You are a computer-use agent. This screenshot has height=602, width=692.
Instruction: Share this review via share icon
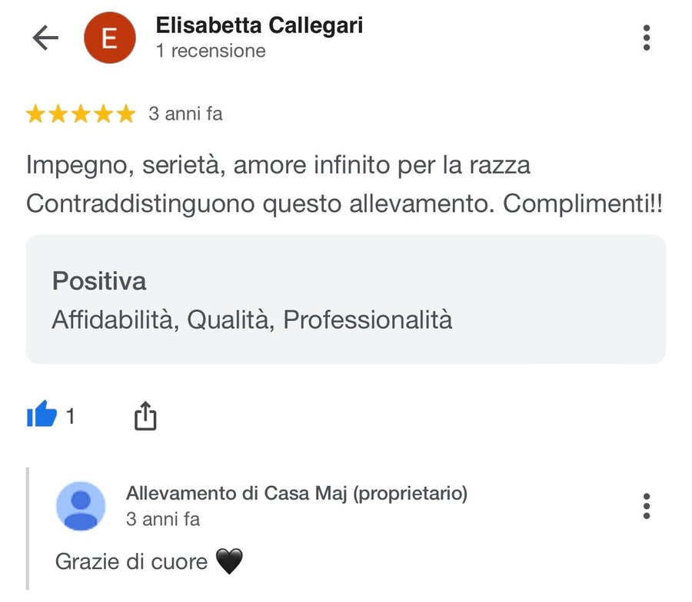click(x=145, y=416)
